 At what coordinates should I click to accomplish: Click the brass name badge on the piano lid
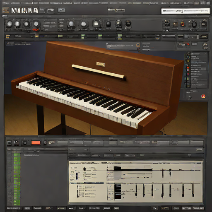point(100,64)
